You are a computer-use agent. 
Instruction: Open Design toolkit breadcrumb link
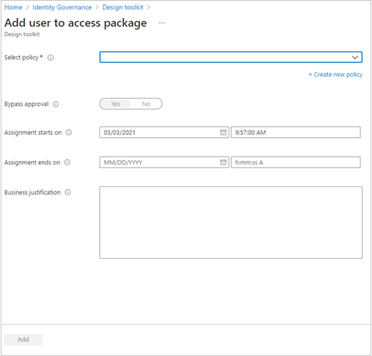coord(123,7)
